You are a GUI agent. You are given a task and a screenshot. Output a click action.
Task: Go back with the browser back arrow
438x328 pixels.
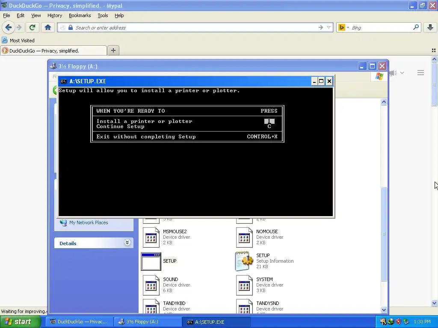(9, 27)
